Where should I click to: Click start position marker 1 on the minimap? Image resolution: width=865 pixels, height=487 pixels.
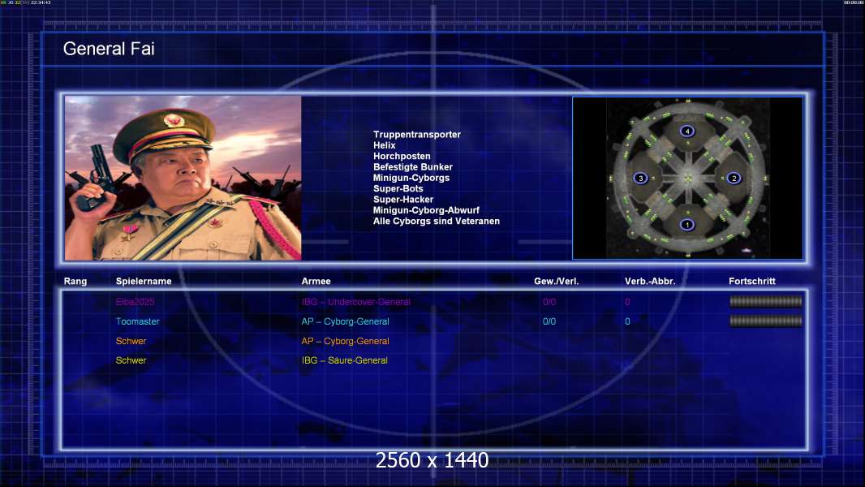686,225
